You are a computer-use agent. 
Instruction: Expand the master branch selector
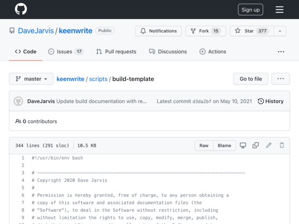pyautogui.click(x=31, y=79)
